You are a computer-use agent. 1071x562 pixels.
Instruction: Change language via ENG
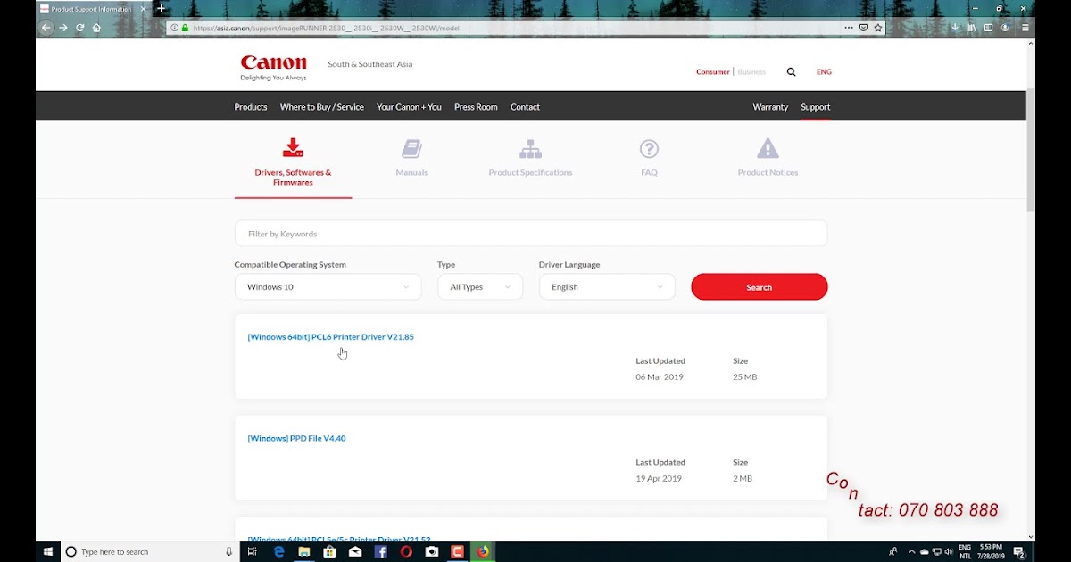click(x=824, y=72)
